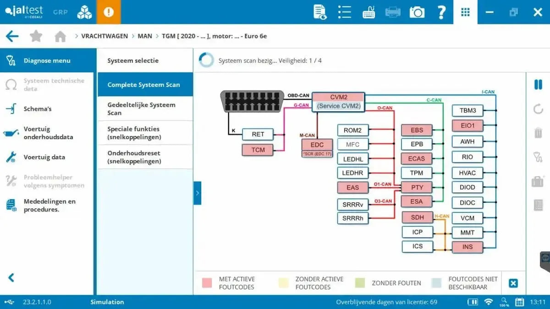Expand the panel via the blue chevron arrow

[x=198, y=193]
